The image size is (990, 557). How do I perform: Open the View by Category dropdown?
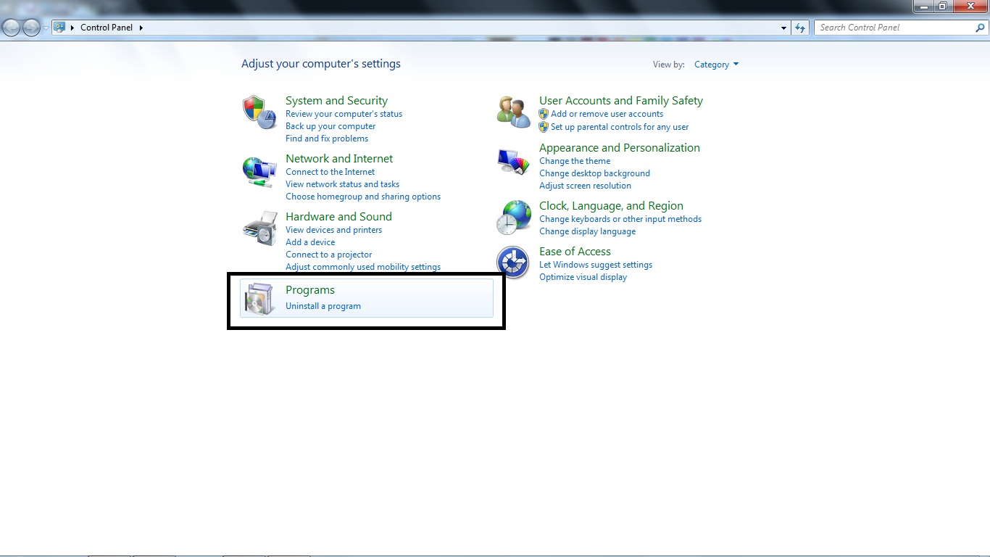coord(716,65)
